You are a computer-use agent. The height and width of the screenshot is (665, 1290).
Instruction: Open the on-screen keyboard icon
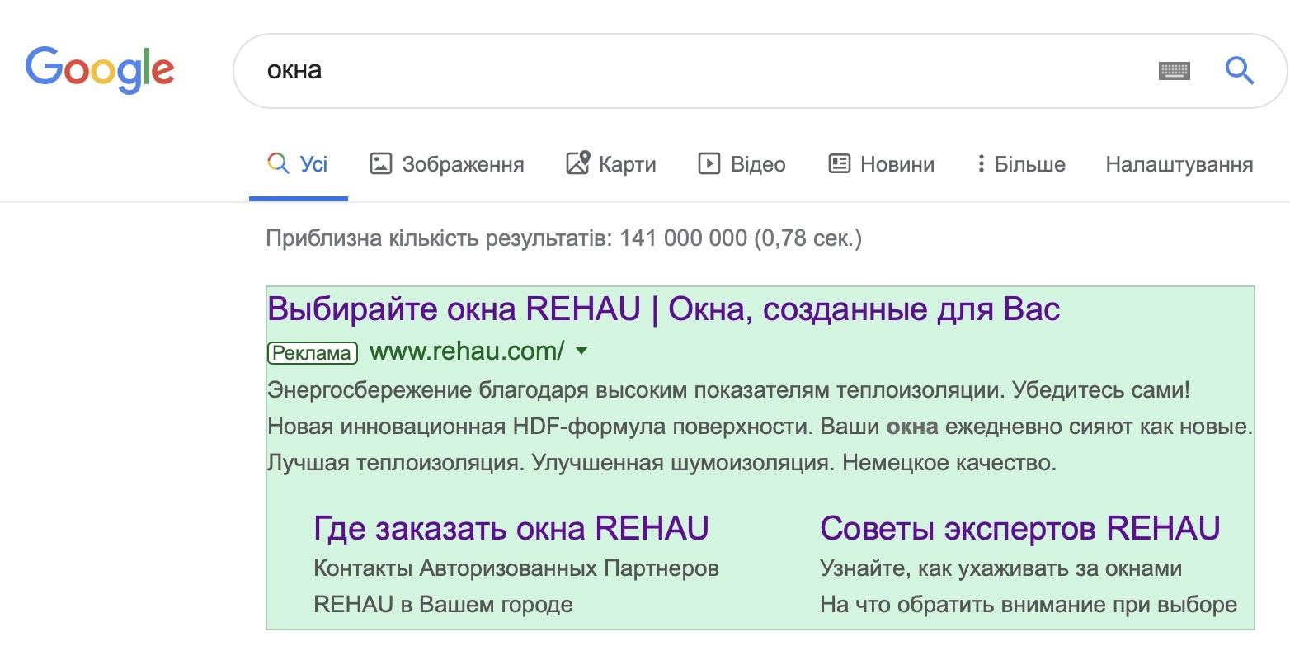click(x=1174, y=71)
